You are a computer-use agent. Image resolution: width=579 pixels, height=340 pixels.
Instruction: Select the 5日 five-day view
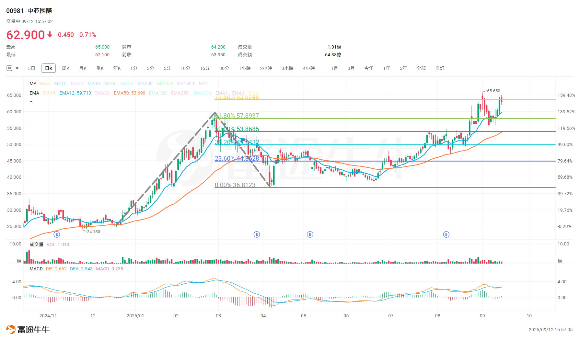(x=31, y=68)
